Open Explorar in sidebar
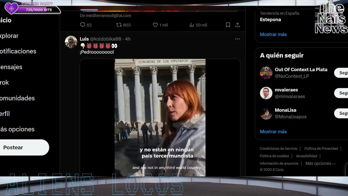The image size is (348, 196). coord(9,36)
